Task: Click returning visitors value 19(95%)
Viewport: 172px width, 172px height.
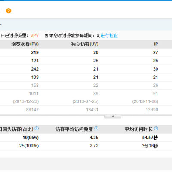Action: pos(31,138)
